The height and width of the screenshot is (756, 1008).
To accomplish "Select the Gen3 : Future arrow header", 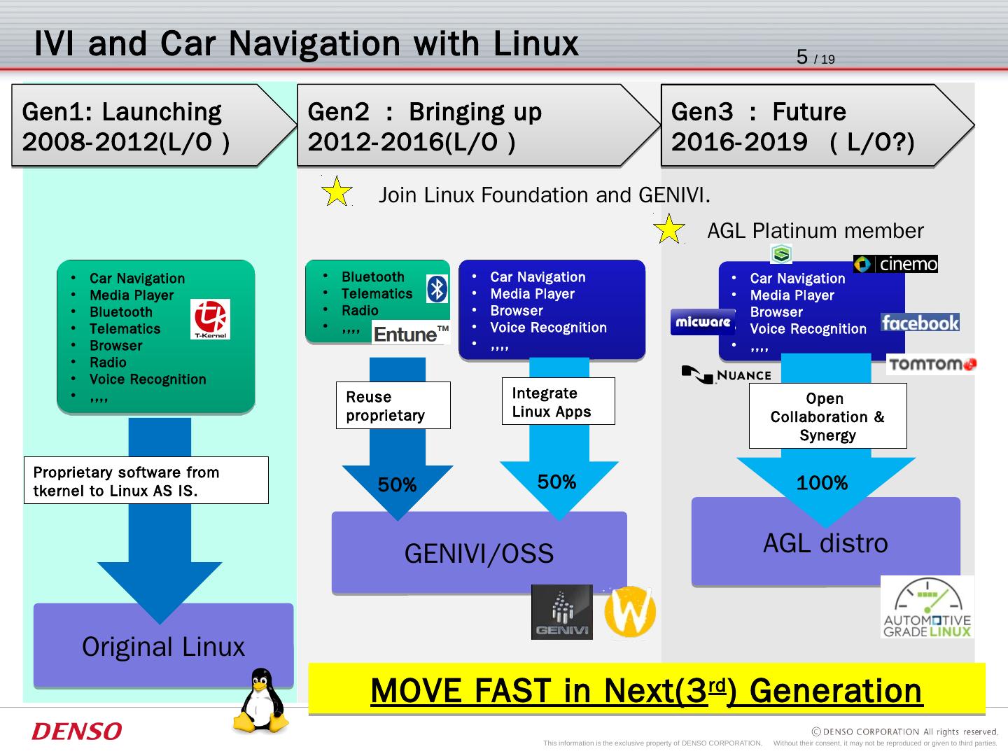I will pos(816,126).
